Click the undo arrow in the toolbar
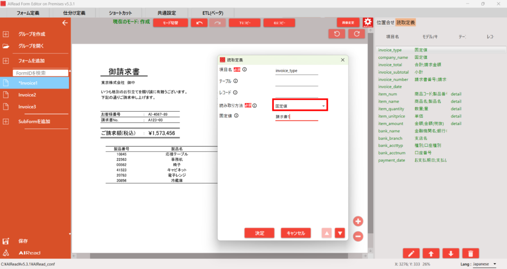Image resolution: width=507 pixels, height=269 pixels. pyautogui.click(x=199, y=23)
